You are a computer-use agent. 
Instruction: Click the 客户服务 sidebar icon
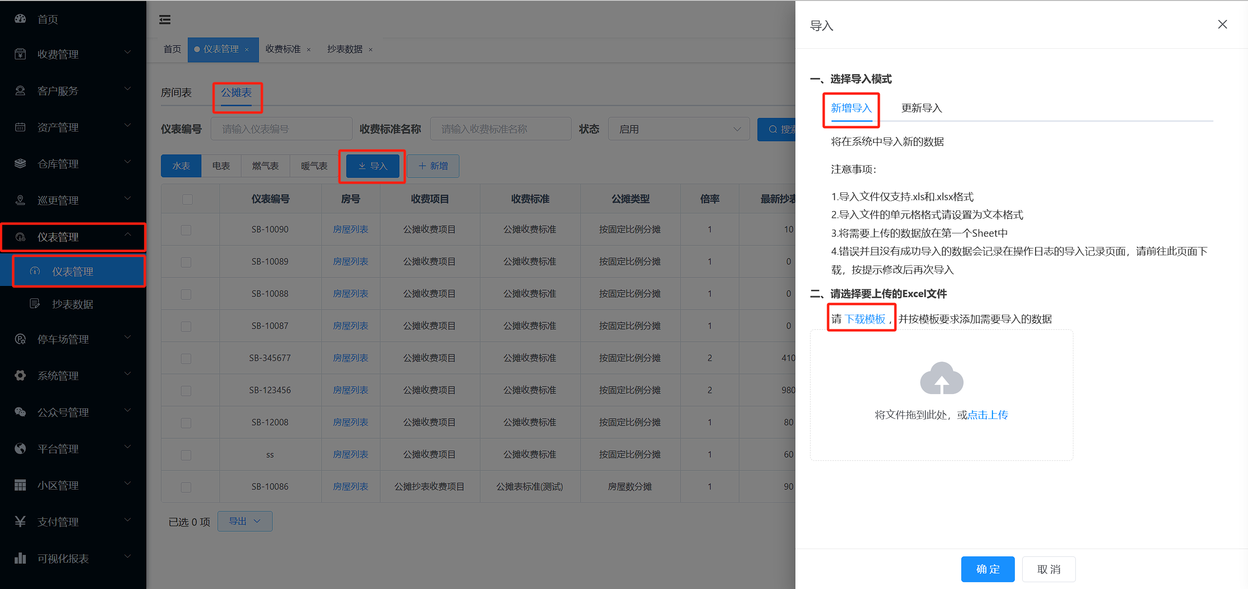point(20,91)
